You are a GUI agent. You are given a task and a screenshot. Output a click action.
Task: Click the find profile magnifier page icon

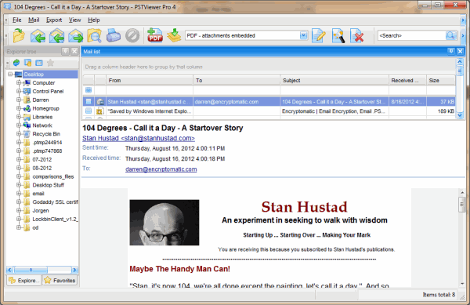[338, 36]
